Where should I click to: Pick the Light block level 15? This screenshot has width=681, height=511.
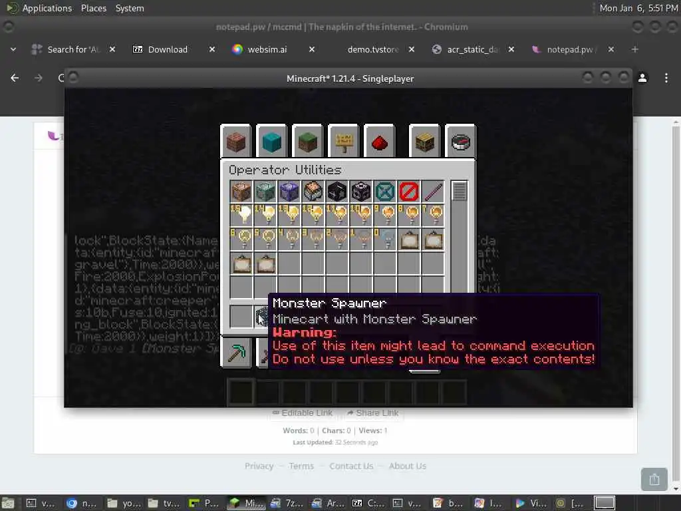[x=241, y=216]
